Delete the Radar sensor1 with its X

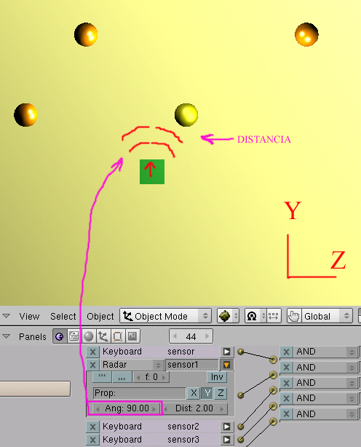[x=92, y=365]
